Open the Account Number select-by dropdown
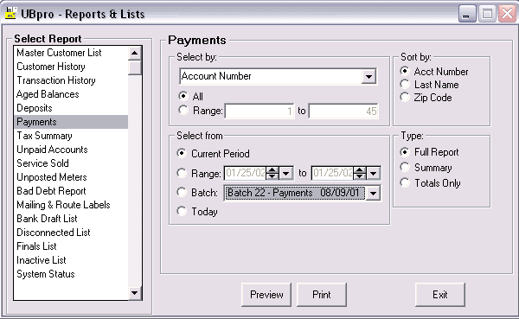Viewport: 519px width, 319px height. tap(368, 76)
